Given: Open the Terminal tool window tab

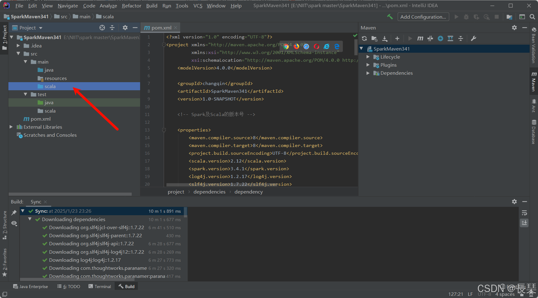Looking at the screenshot, I should click(100, 287).
